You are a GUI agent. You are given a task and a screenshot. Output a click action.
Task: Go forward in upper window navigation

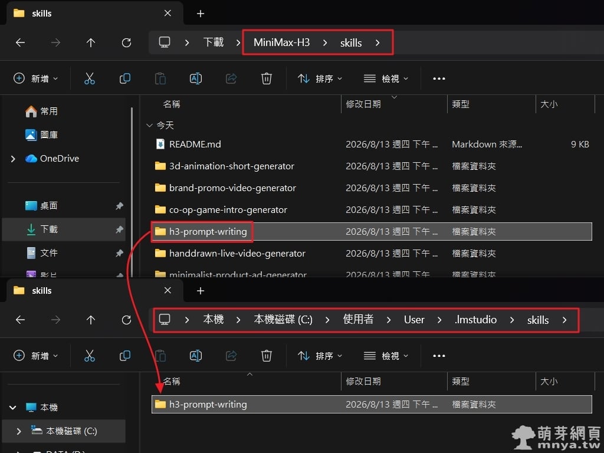pos(55,42)
